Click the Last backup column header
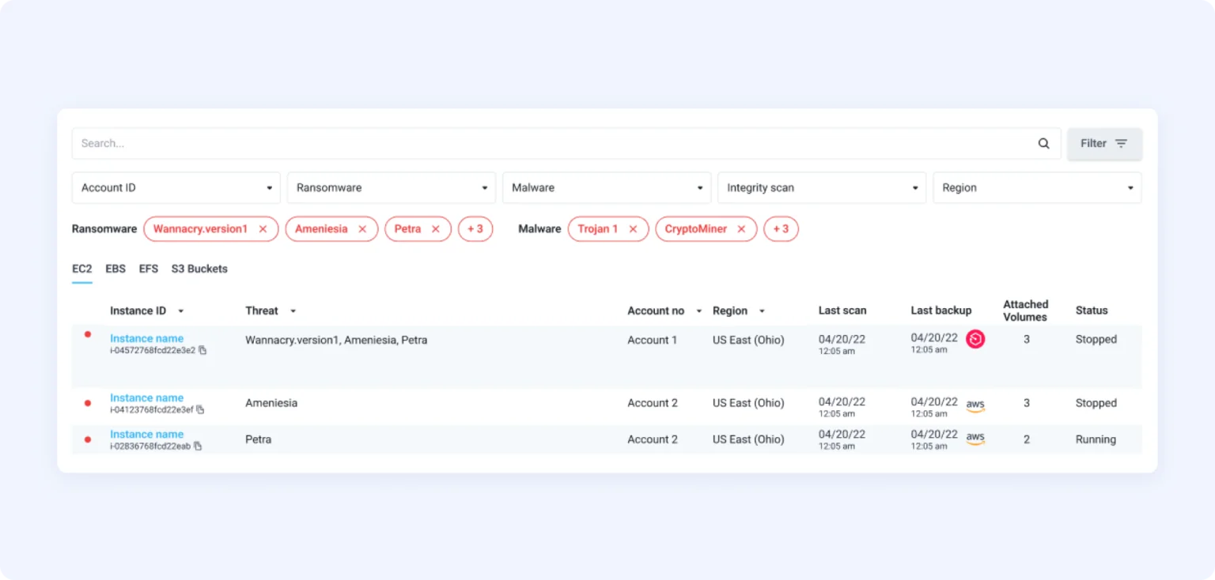This screenshot has height=580, width=1215. point(941,311)
